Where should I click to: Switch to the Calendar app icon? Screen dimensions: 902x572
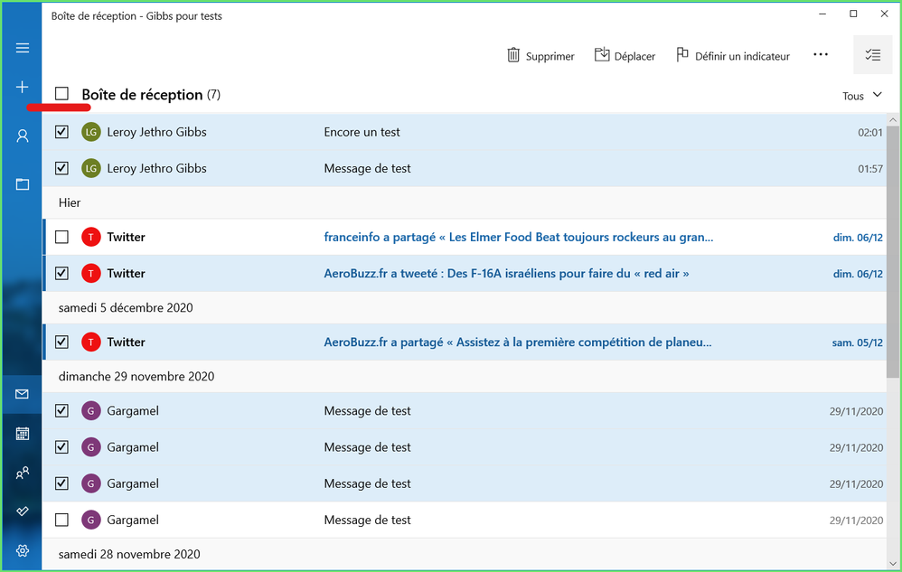[23, 434]
